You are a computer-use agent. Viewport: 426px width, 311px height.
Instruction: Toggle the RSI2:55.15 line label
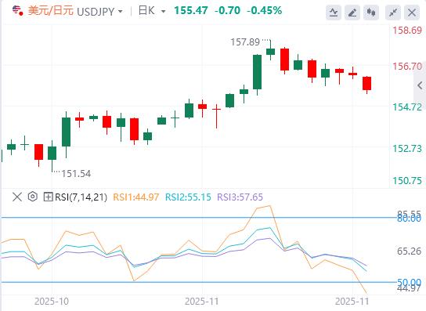188,197
